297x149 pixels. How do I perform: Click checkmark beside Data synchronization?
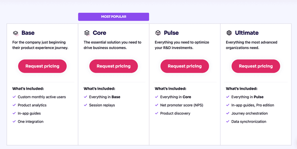[228, 122]
